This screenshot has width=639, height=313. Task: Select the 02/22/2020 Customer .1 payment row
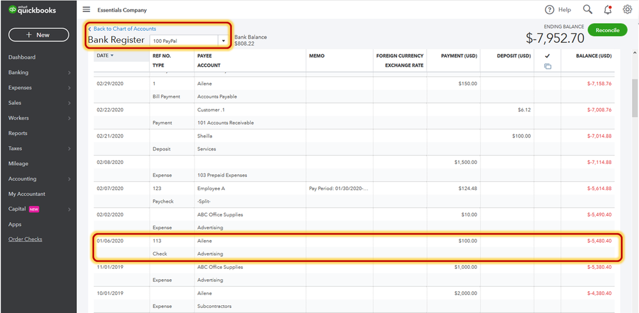(354, 116)
